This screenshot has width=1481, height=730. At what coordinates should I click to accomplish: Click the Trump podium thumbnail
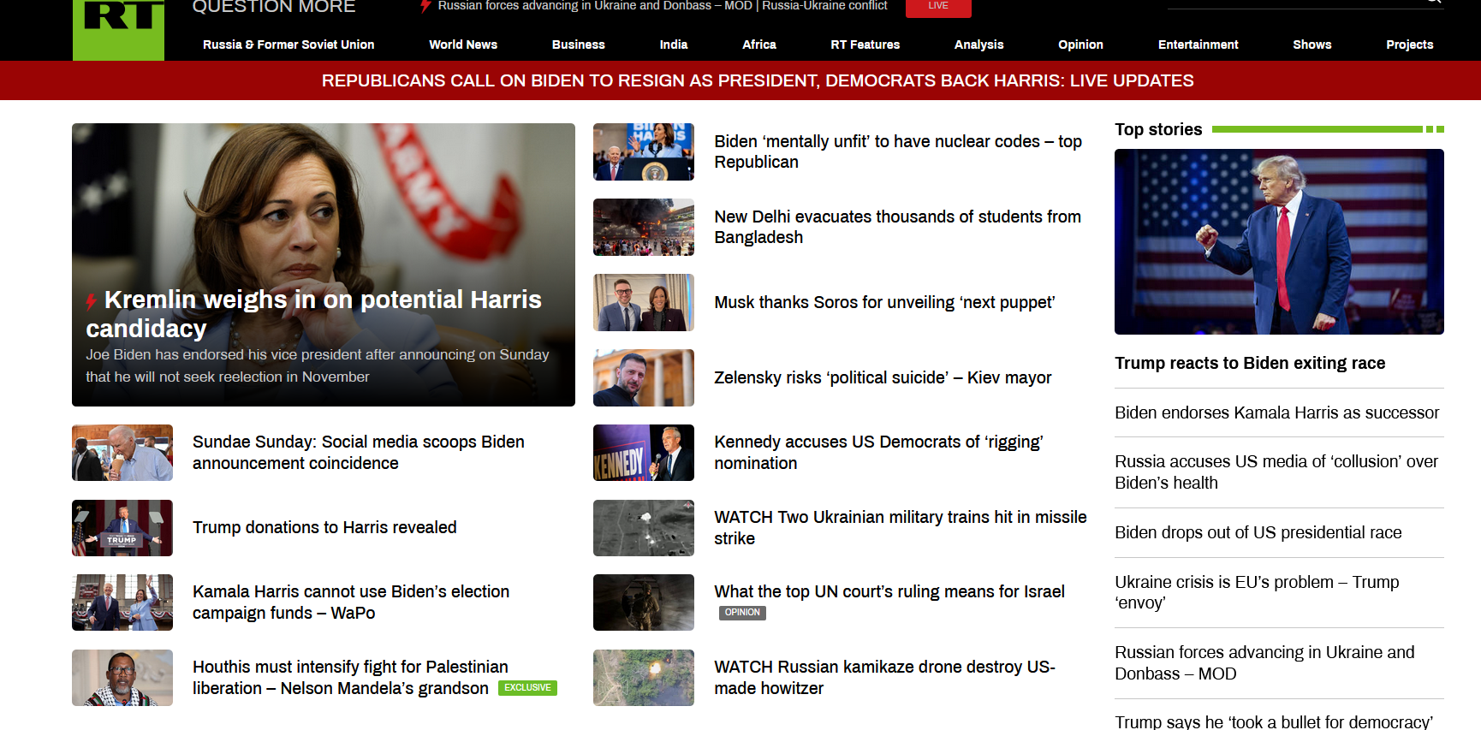click(x=122, y=528)
